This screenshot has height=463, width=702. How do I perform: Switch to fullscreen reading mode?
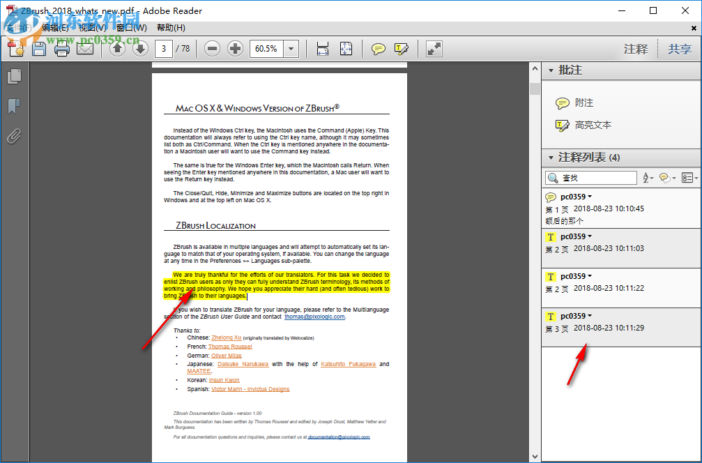(x=434, y=48)
